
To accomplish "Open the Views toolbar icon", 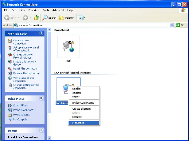I will [81, 18].
